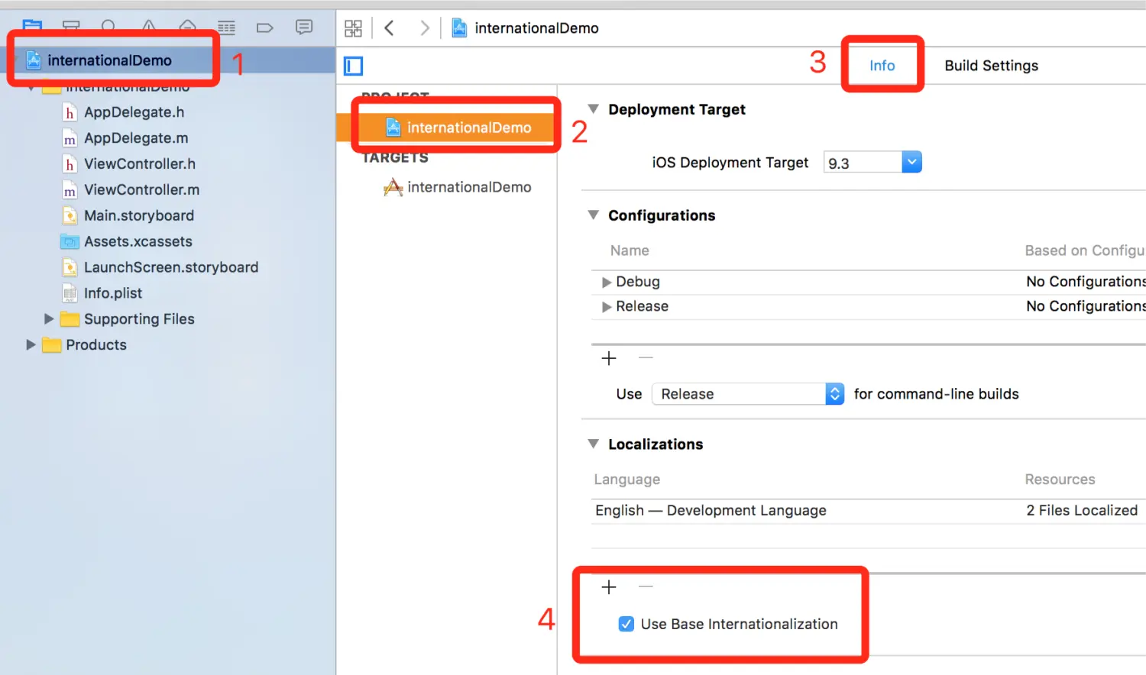Open the Issue navigator warning icon
This screenshot has width=1146, height=675.
click(148, 27)
